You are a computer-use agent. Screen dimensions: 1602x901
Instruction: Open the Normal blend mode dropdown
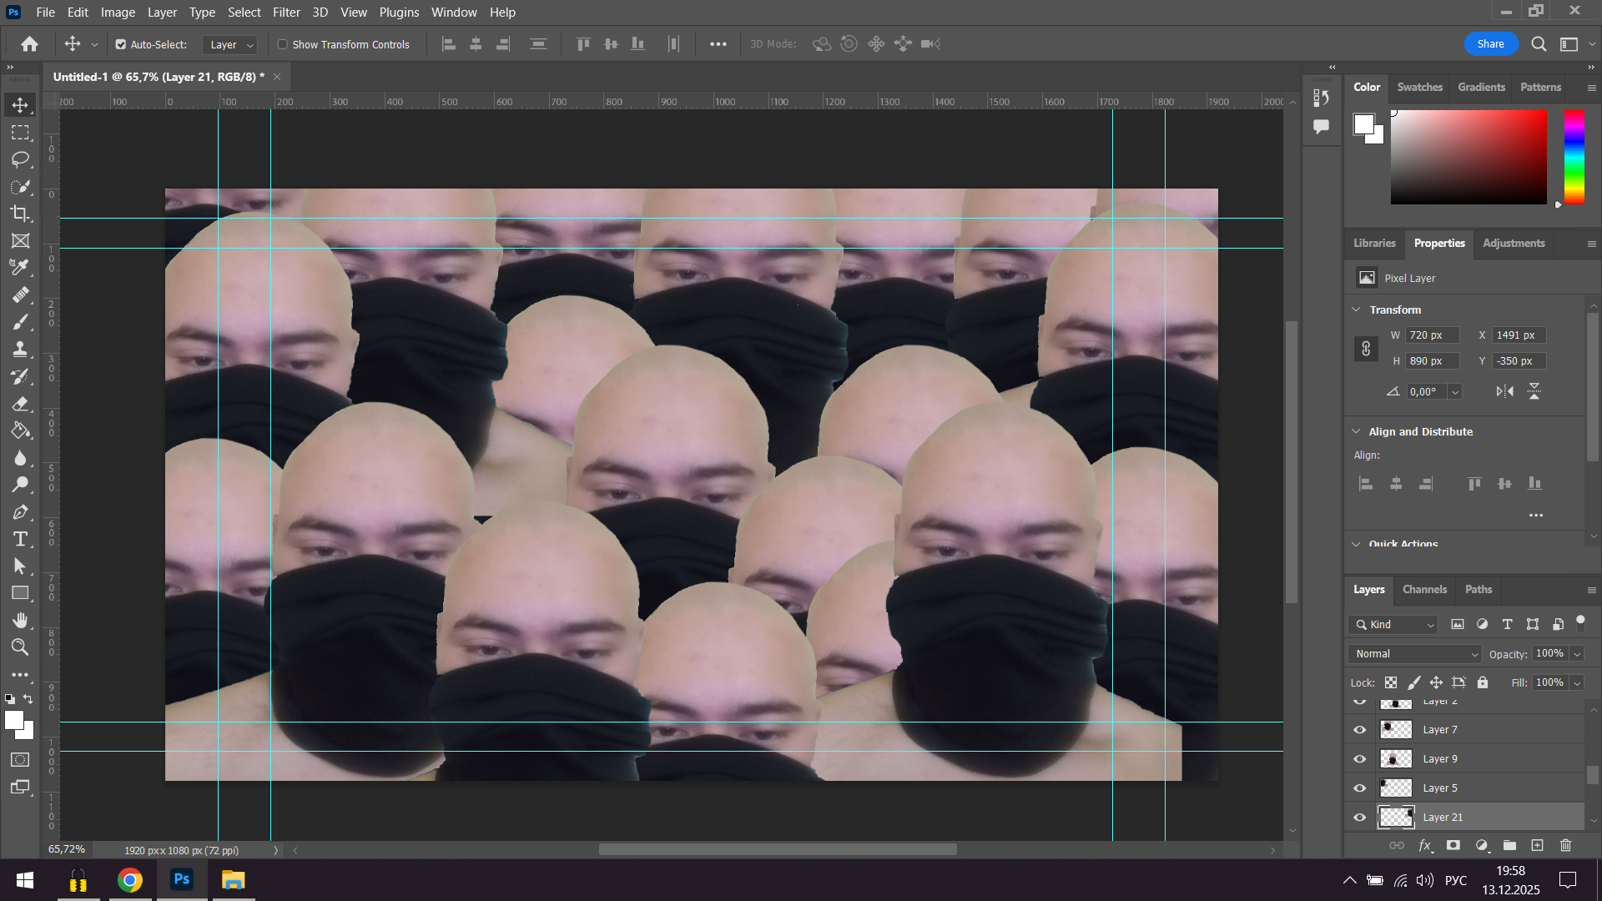tap(1415, 654)
